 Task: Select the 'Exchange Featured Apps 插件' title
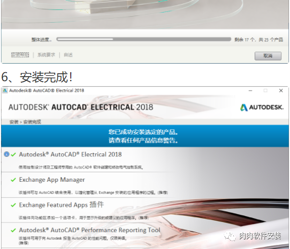(x=61, y=205)
